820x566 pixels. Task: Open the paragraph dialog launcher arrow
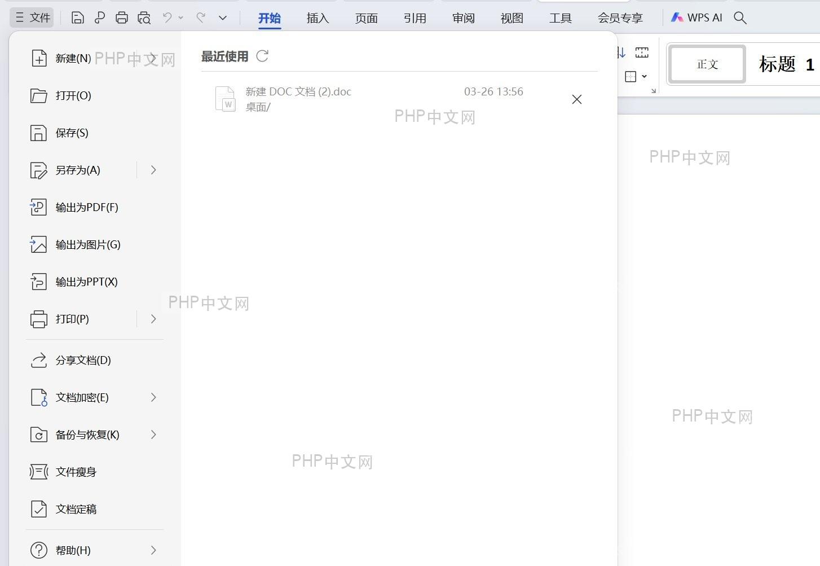[x=654, y=90]
